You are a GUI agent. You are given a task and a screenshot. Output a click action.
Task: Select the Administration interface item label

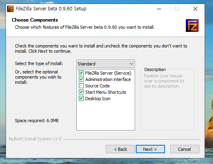pyautogui.click(x=108, y=79)
